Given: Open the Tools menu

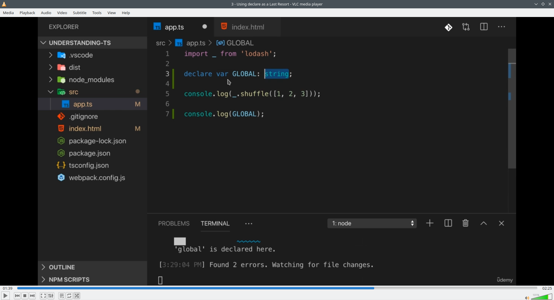Looking at the screenshot, I should 97,13.
